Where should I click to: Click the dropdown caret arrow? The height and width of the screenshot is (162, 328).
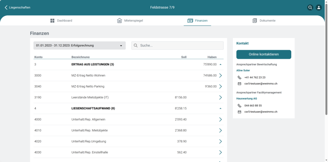121,46
